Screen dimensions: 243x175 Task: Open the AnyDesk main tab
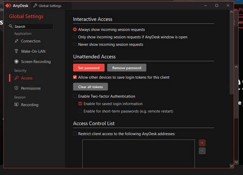click(17, 6)
